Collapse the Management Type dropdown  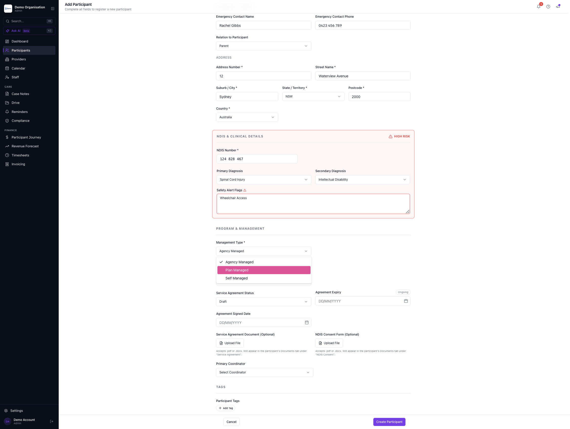263,251
